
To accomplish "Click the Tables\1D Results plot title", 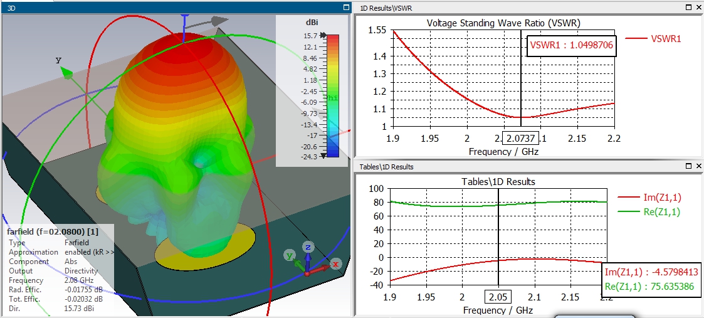I will pos(498,181).
